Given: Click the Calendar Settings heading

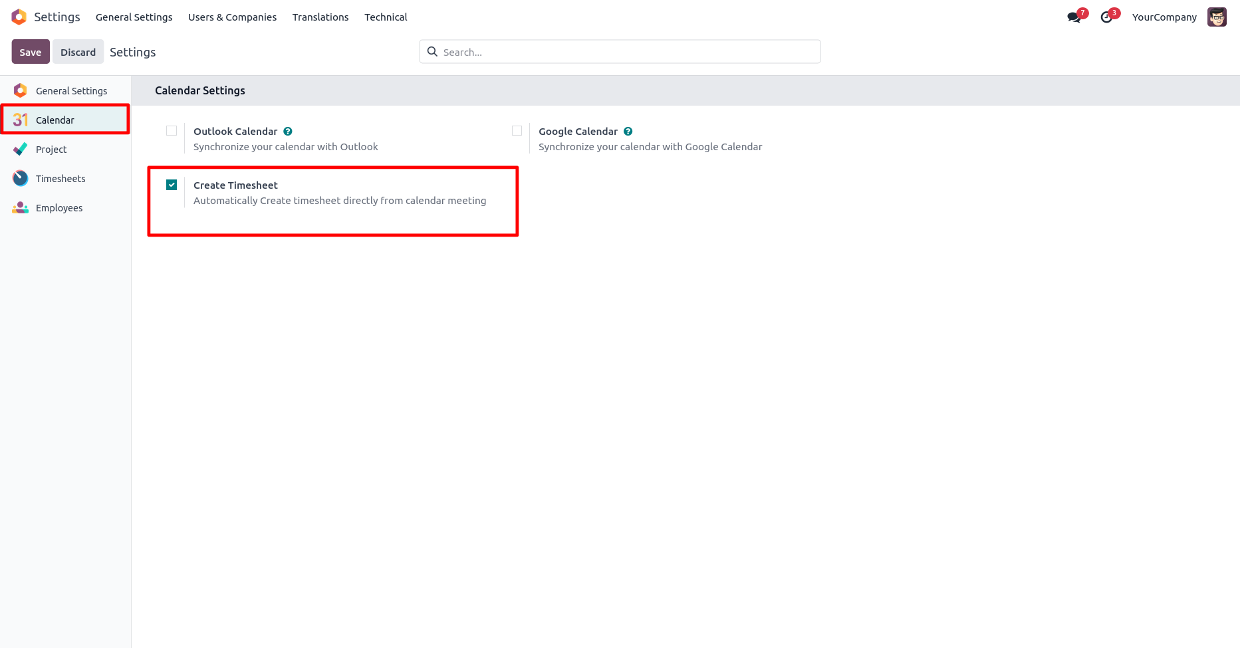Looking at the screenshot, I should coord(200,90).
